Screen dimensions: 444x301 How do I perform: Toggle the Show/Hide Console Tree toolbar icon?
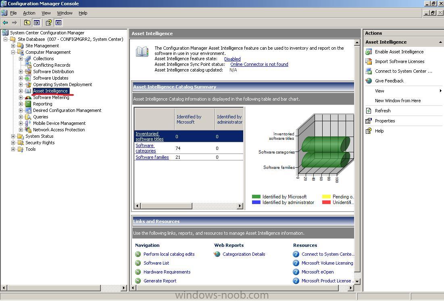[37, 23]
